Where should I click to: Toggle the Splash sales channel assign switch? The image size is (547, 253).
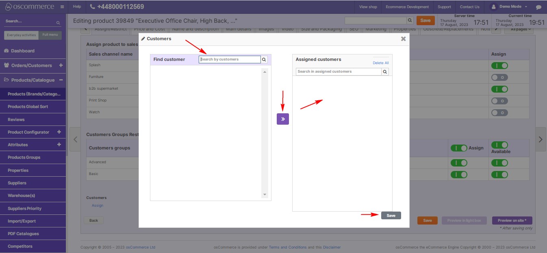coord(499,65)
